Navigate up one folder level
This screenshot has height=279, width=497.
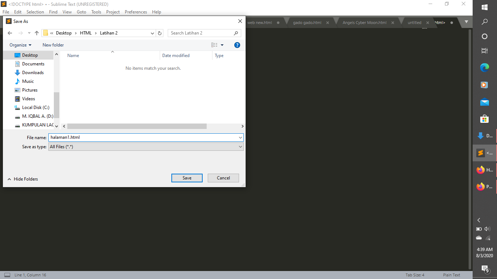tap(36, 33)
